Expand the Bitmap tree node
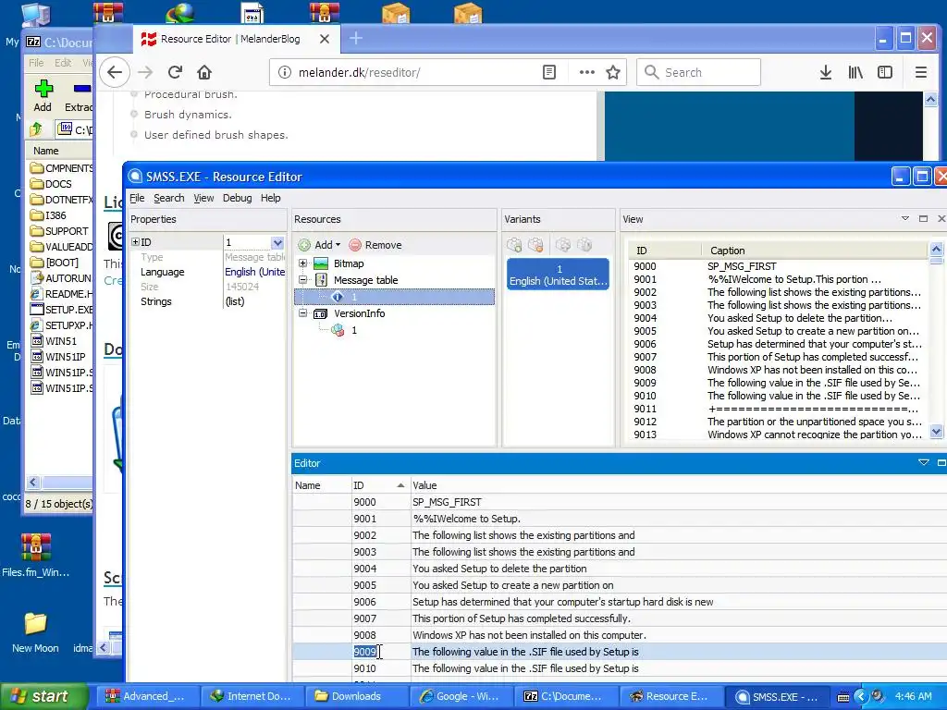Image resolution: width=947 pixels, height=710 pixels. [x=303, y=263]
